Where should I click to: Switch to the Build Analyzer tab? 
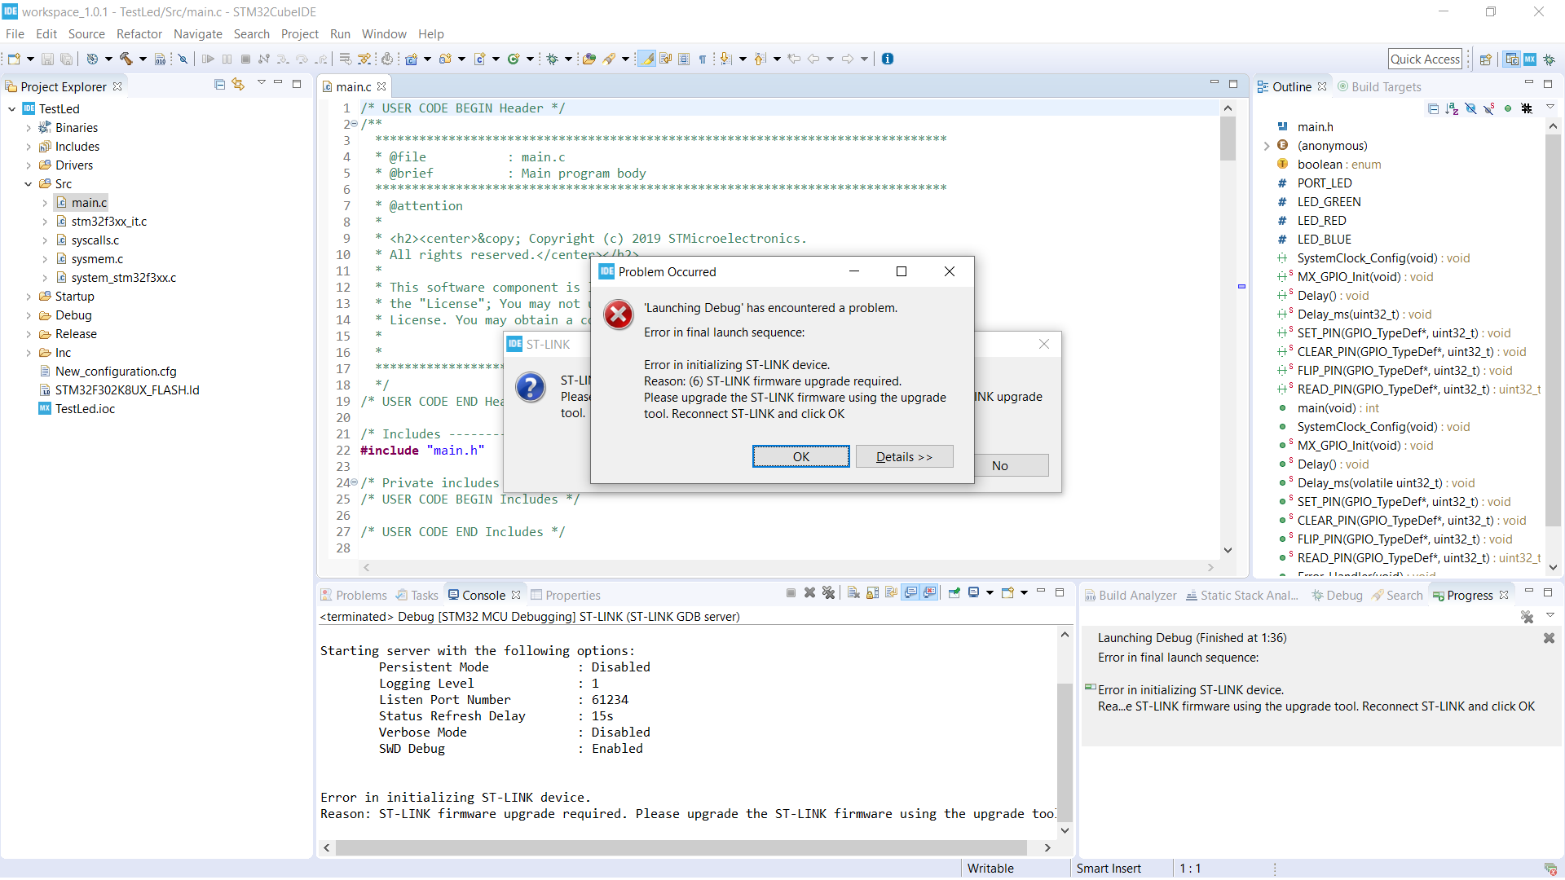1131,596
